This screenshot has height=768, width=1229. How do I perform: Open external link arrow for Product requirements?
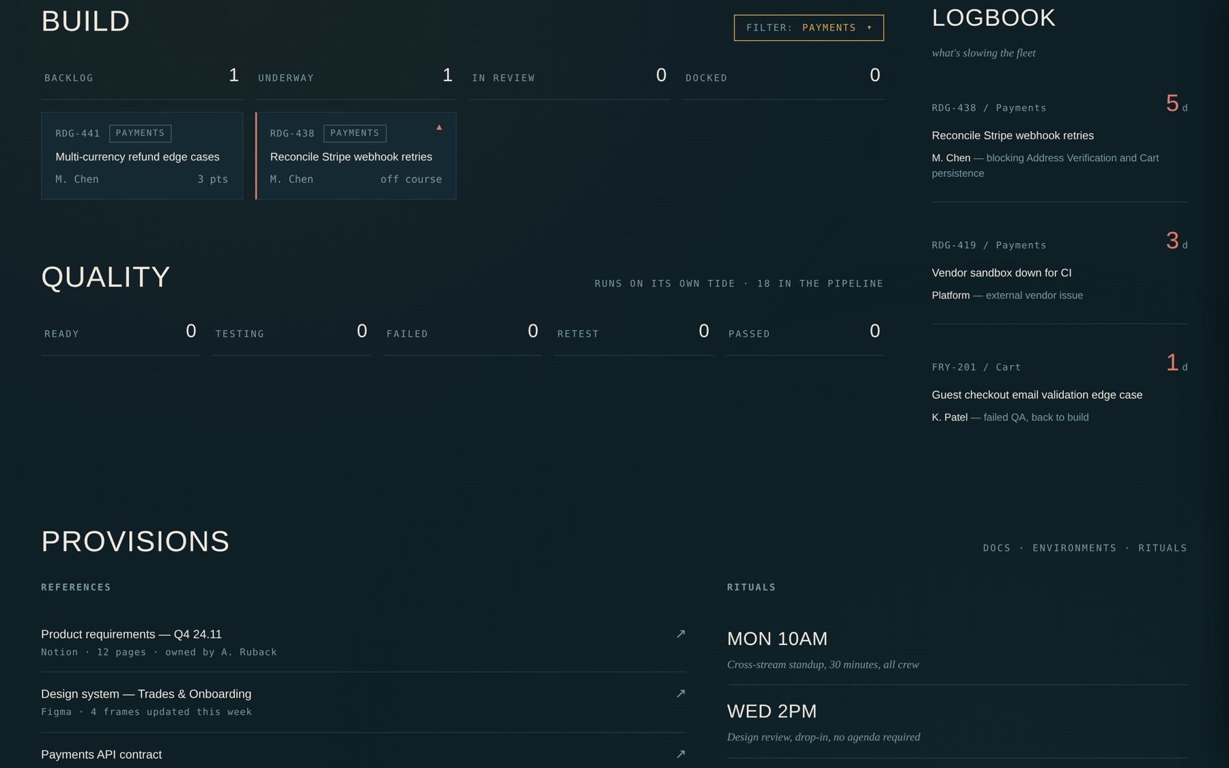[x=681, y=634]
